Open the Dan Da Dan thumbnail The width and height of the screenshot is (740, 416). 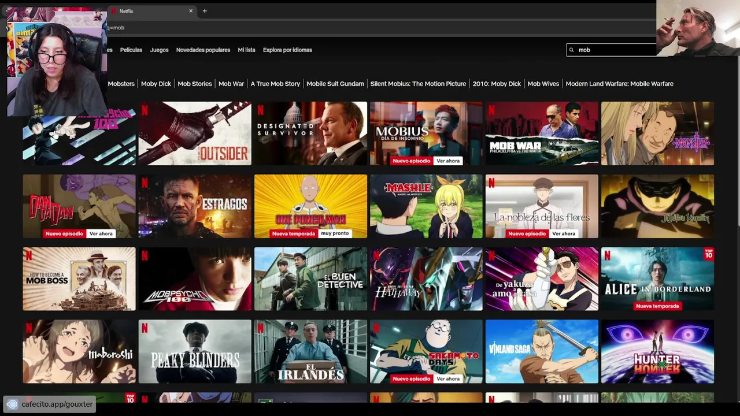coord(79,206)
